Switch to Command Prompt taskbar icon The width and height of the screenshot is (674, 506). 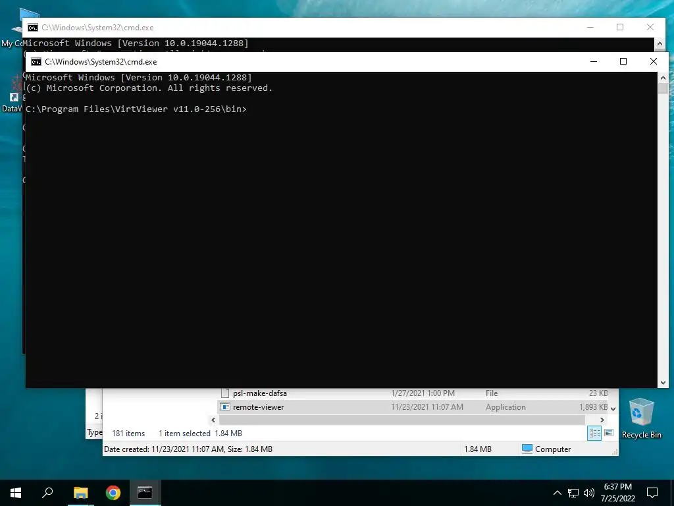coord(145,493)
